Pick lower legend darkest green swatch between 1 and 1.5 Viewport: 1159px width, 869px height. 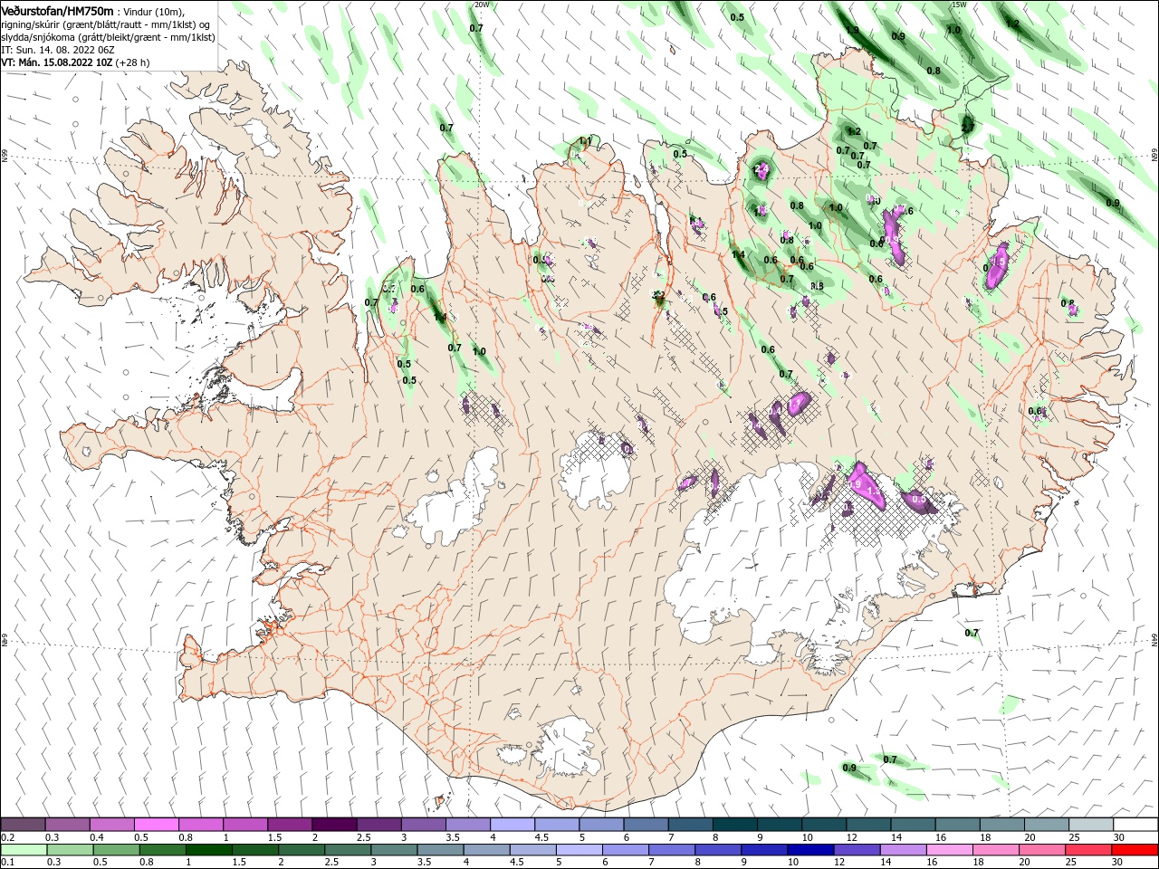(207, 850)
